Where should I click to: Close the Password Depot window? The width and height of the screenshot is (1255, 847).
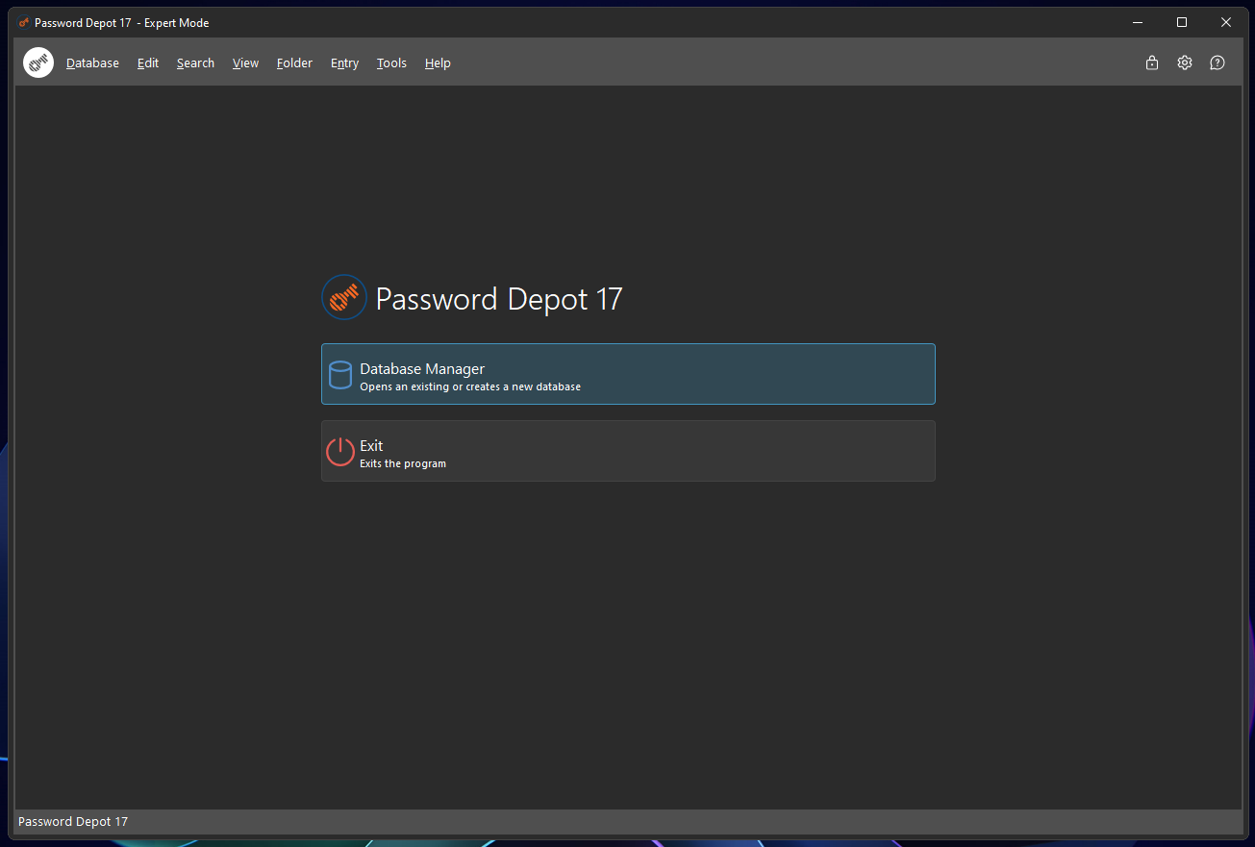pos(1226,22)
